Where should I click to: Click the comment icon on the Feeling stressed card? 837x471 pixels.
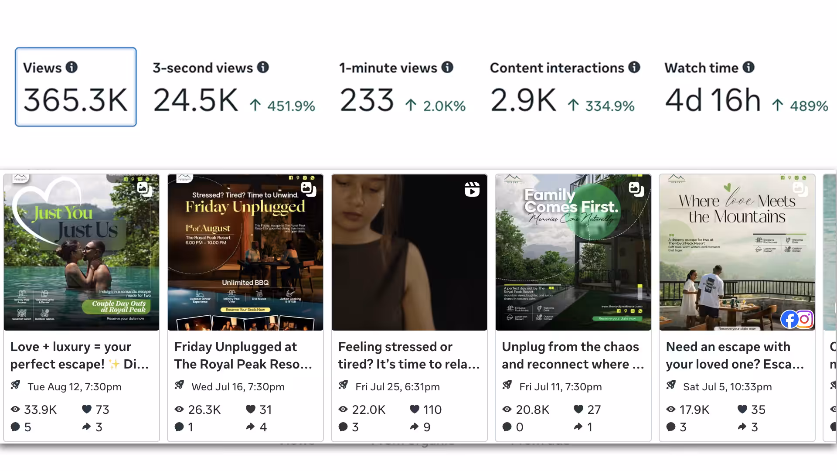click(x=343, y=427)
